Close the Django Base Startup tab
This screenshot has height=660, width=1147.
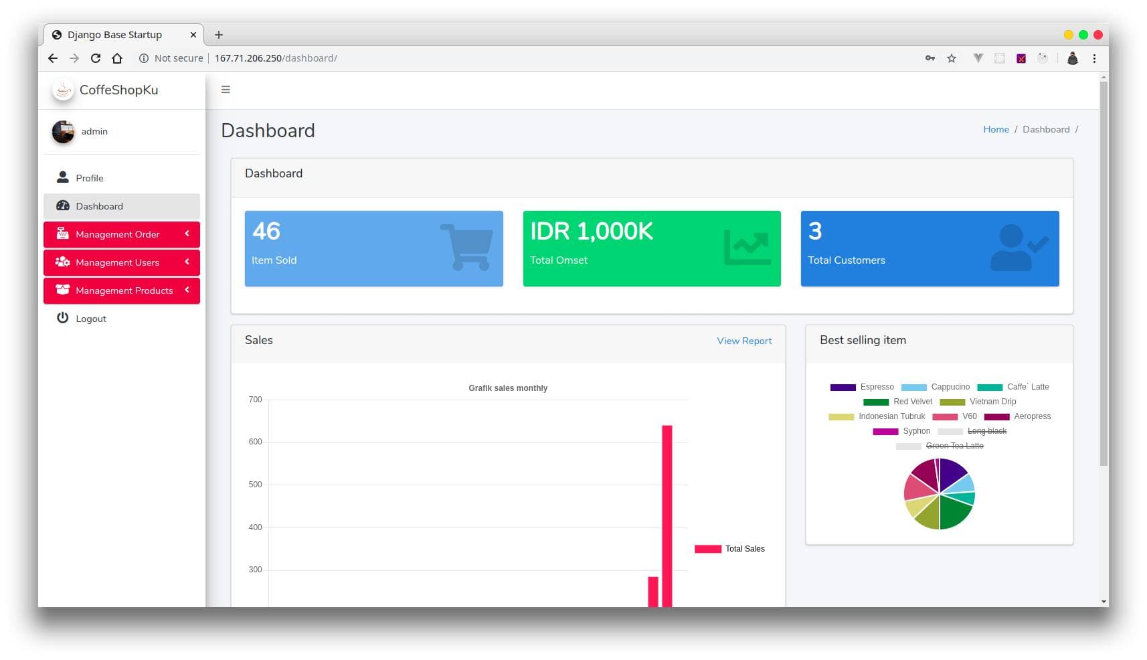point(193,35)
